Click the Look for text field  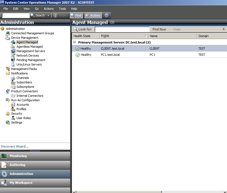coord(122,29)
